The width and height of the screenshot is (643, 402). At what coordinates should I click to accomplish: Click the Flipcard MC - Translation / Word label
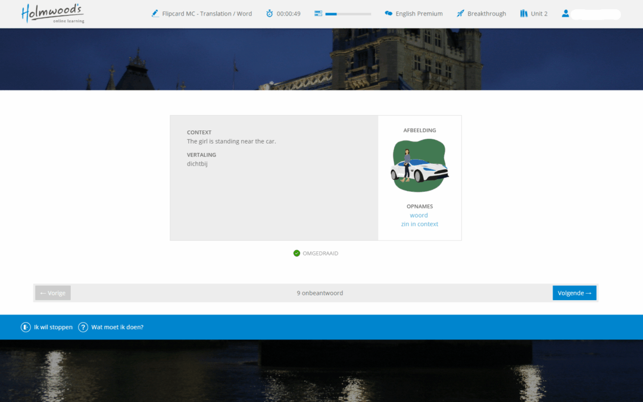(207, 14)
